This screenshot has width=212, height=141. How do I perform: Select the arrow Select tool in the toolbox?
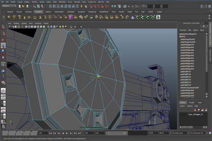point(3,27)
